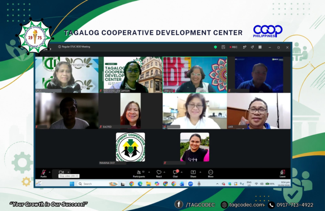Screen dimensions: 325x211
Task: Open the More options menu
Action: click(211, 174)
